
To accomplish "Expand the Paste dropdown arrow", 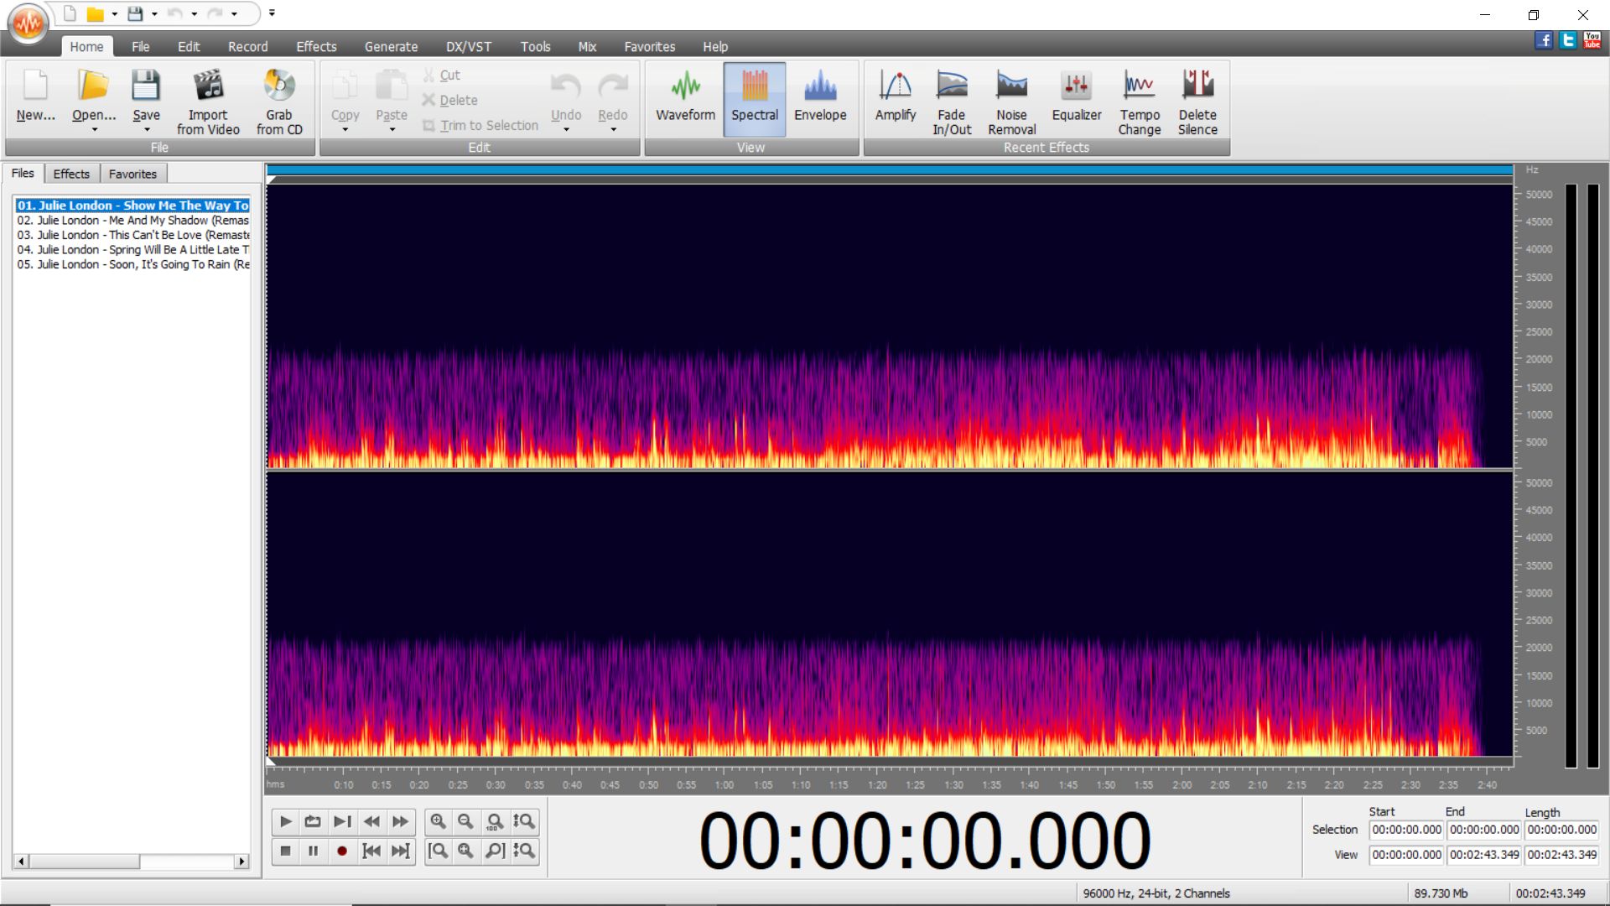I will pos(392,130).
